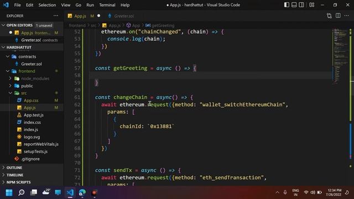Expand the NPM Scripts section
This screenshot has width=354, height=199.
click(x=32, y=182)
